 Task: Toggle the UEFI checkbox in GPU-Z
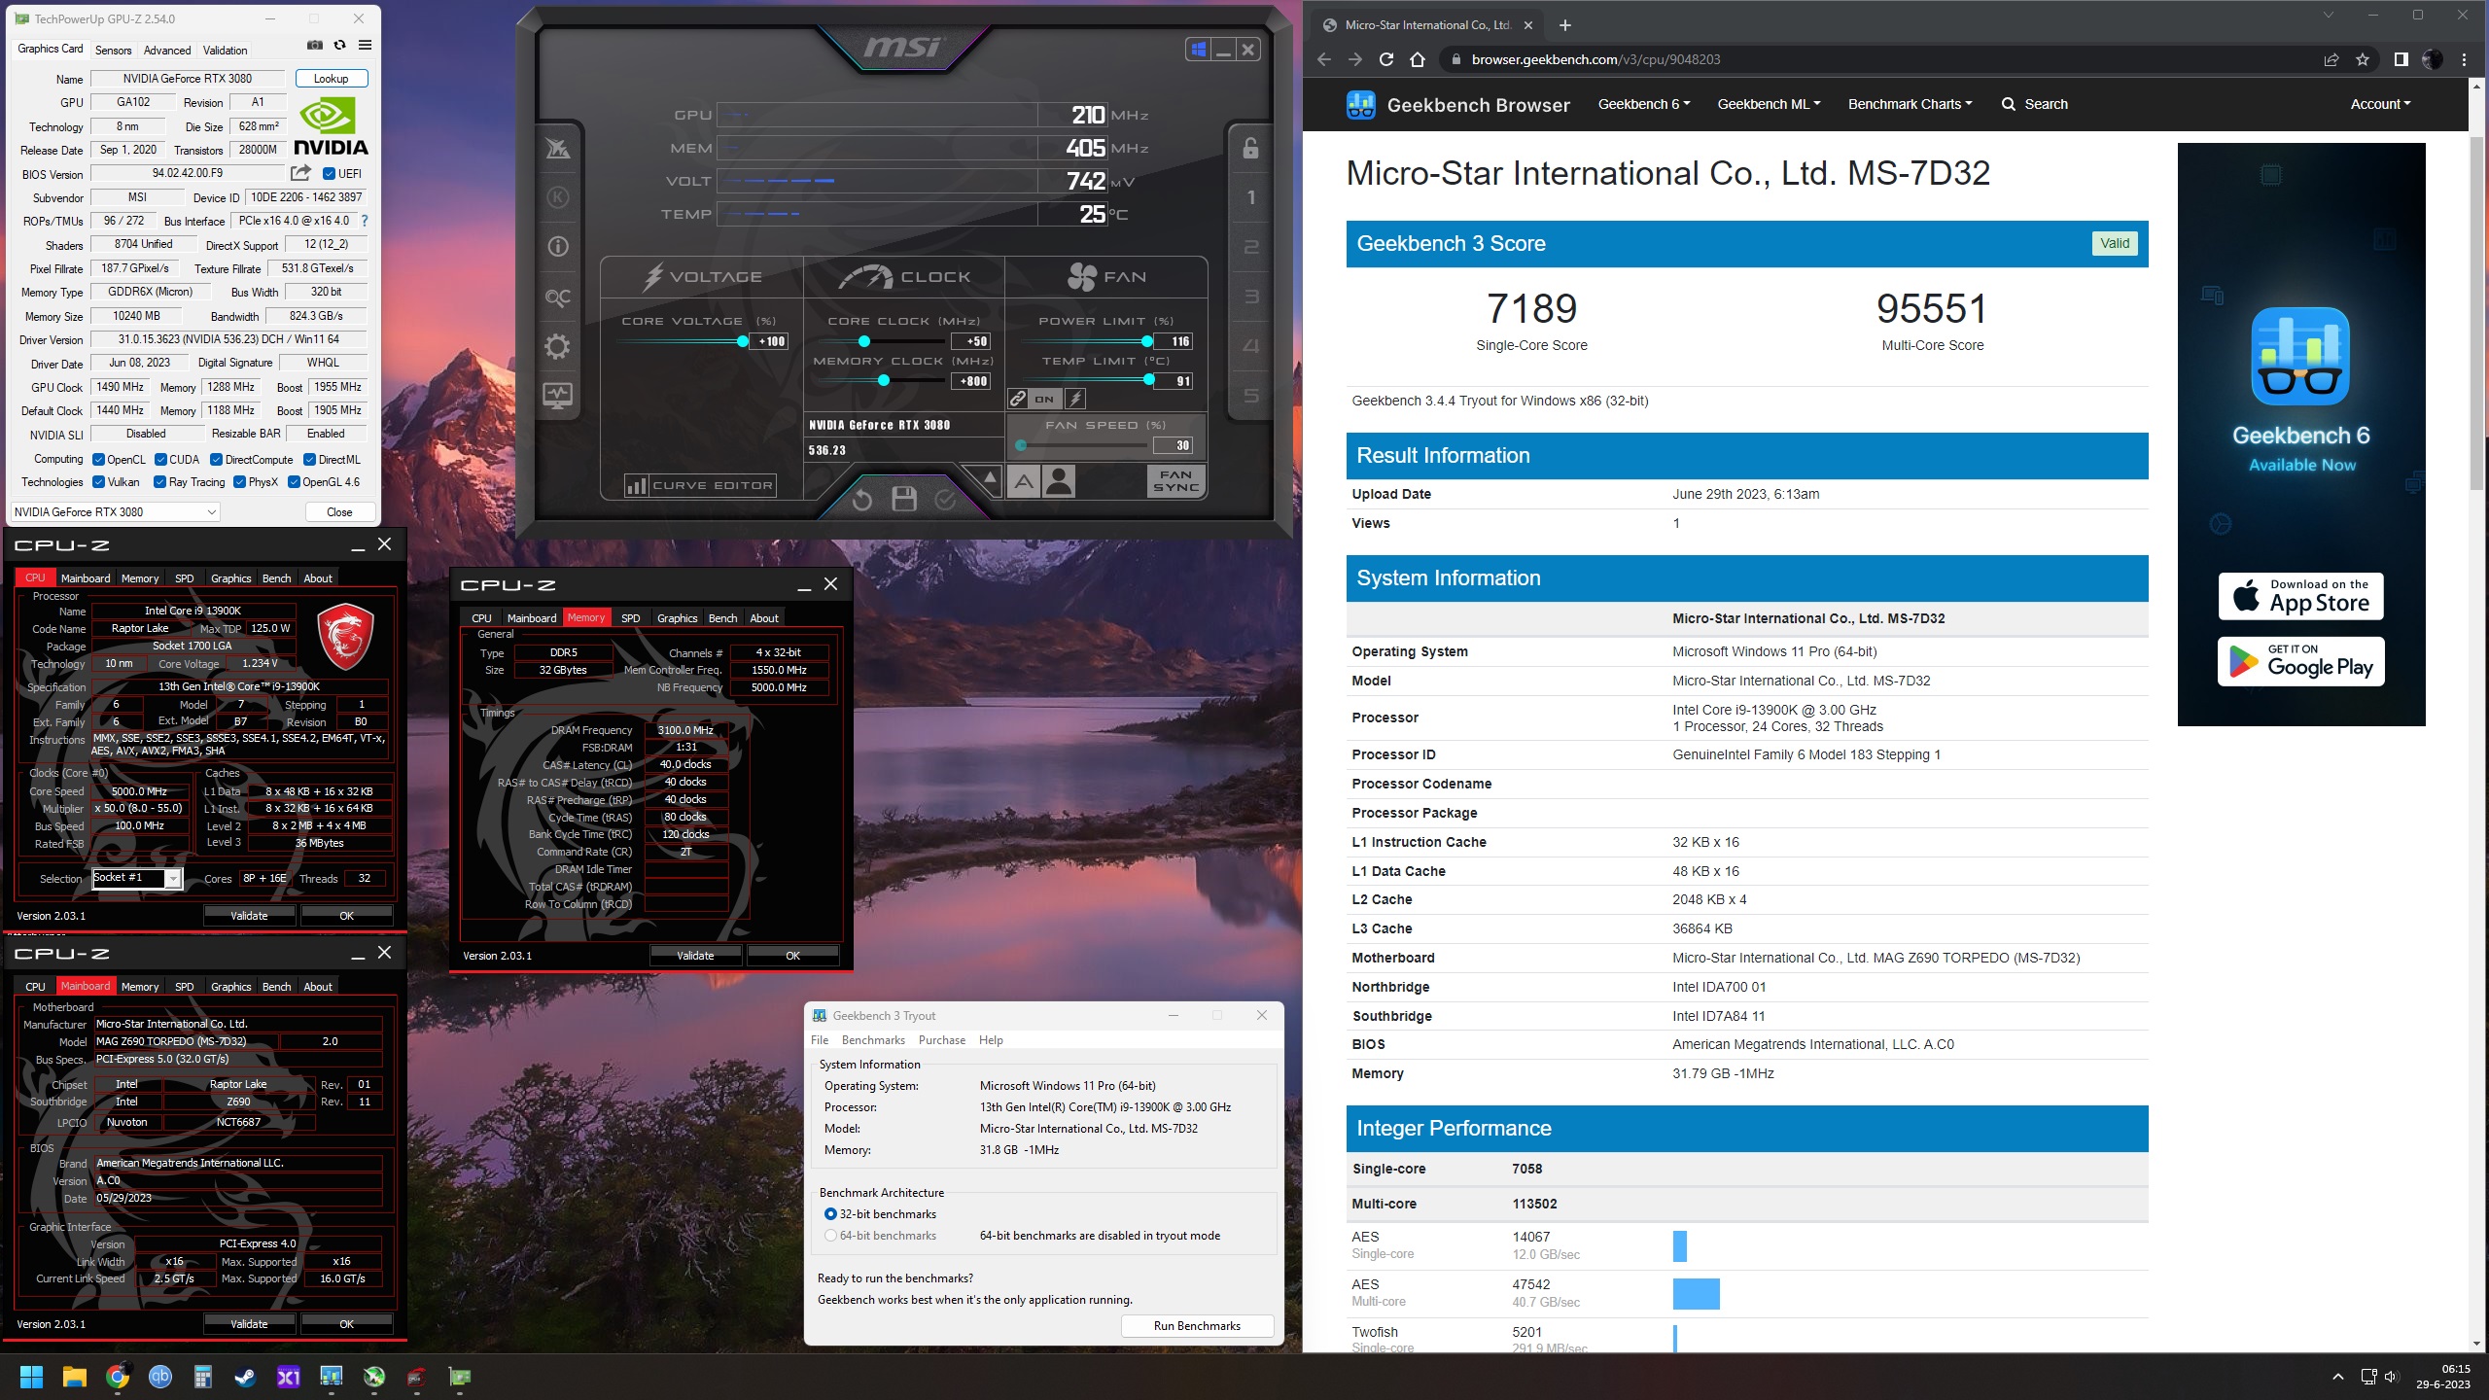click(x=329, y=174)
